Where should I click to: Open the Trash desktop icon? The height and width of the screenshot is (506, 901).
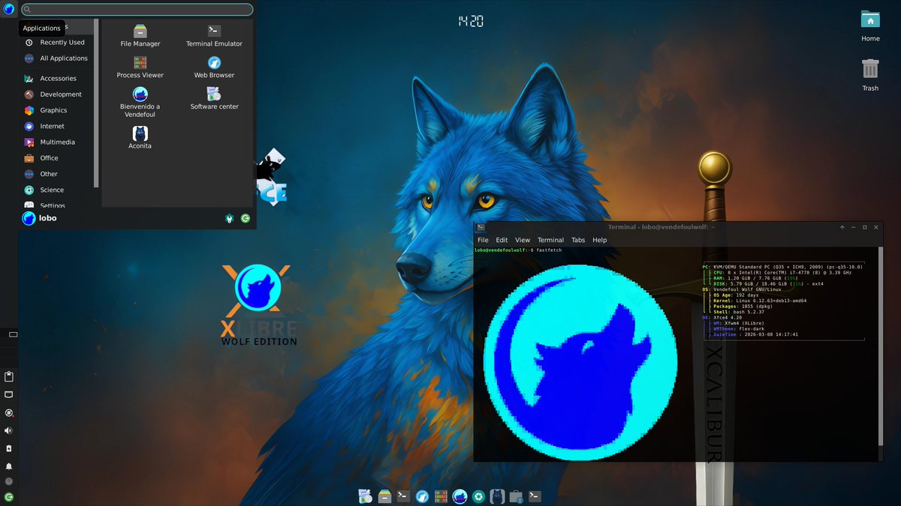870,75
